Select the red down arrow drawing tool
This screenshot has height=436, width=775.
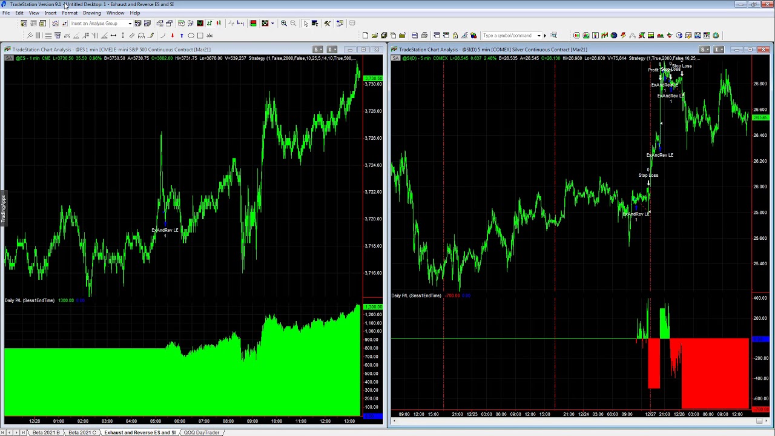pos(173,35)
